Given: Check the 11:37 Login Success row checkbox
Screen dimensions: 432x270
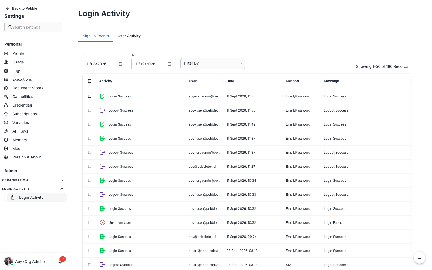Looking at the screenshot, I should [x=90, y=138].
